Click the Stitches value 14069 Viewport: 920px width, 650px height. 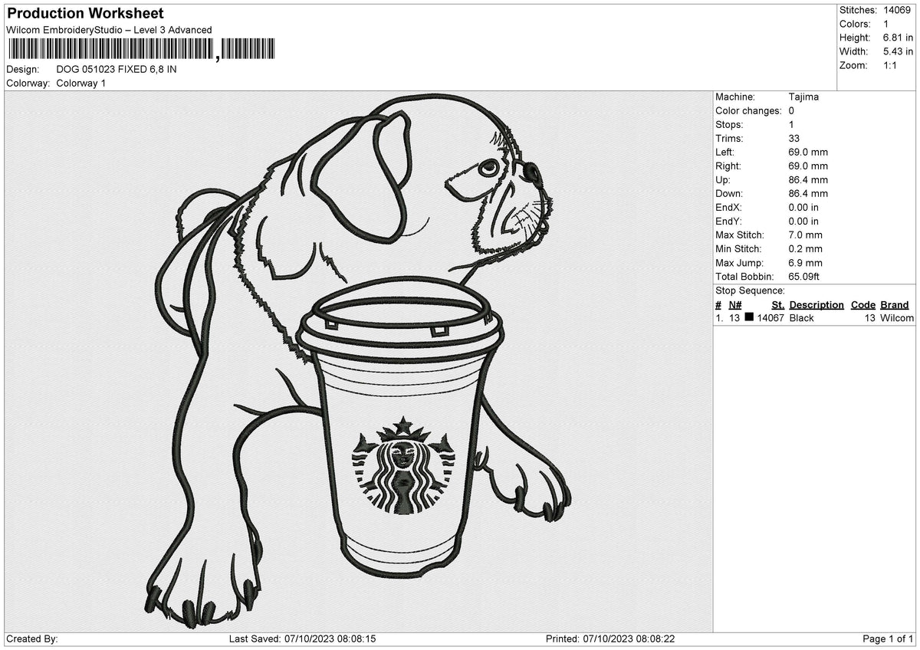[x=897, y=10]
